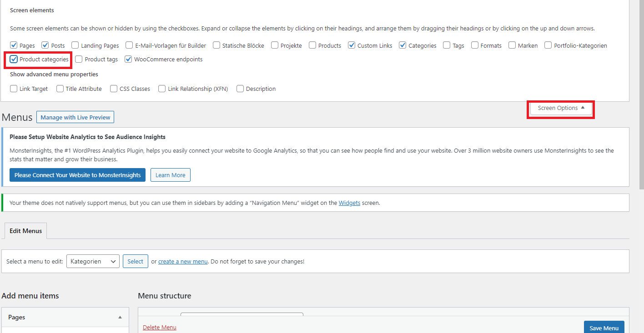Switch to the Edit Menus tab

[x=25, y=231]
